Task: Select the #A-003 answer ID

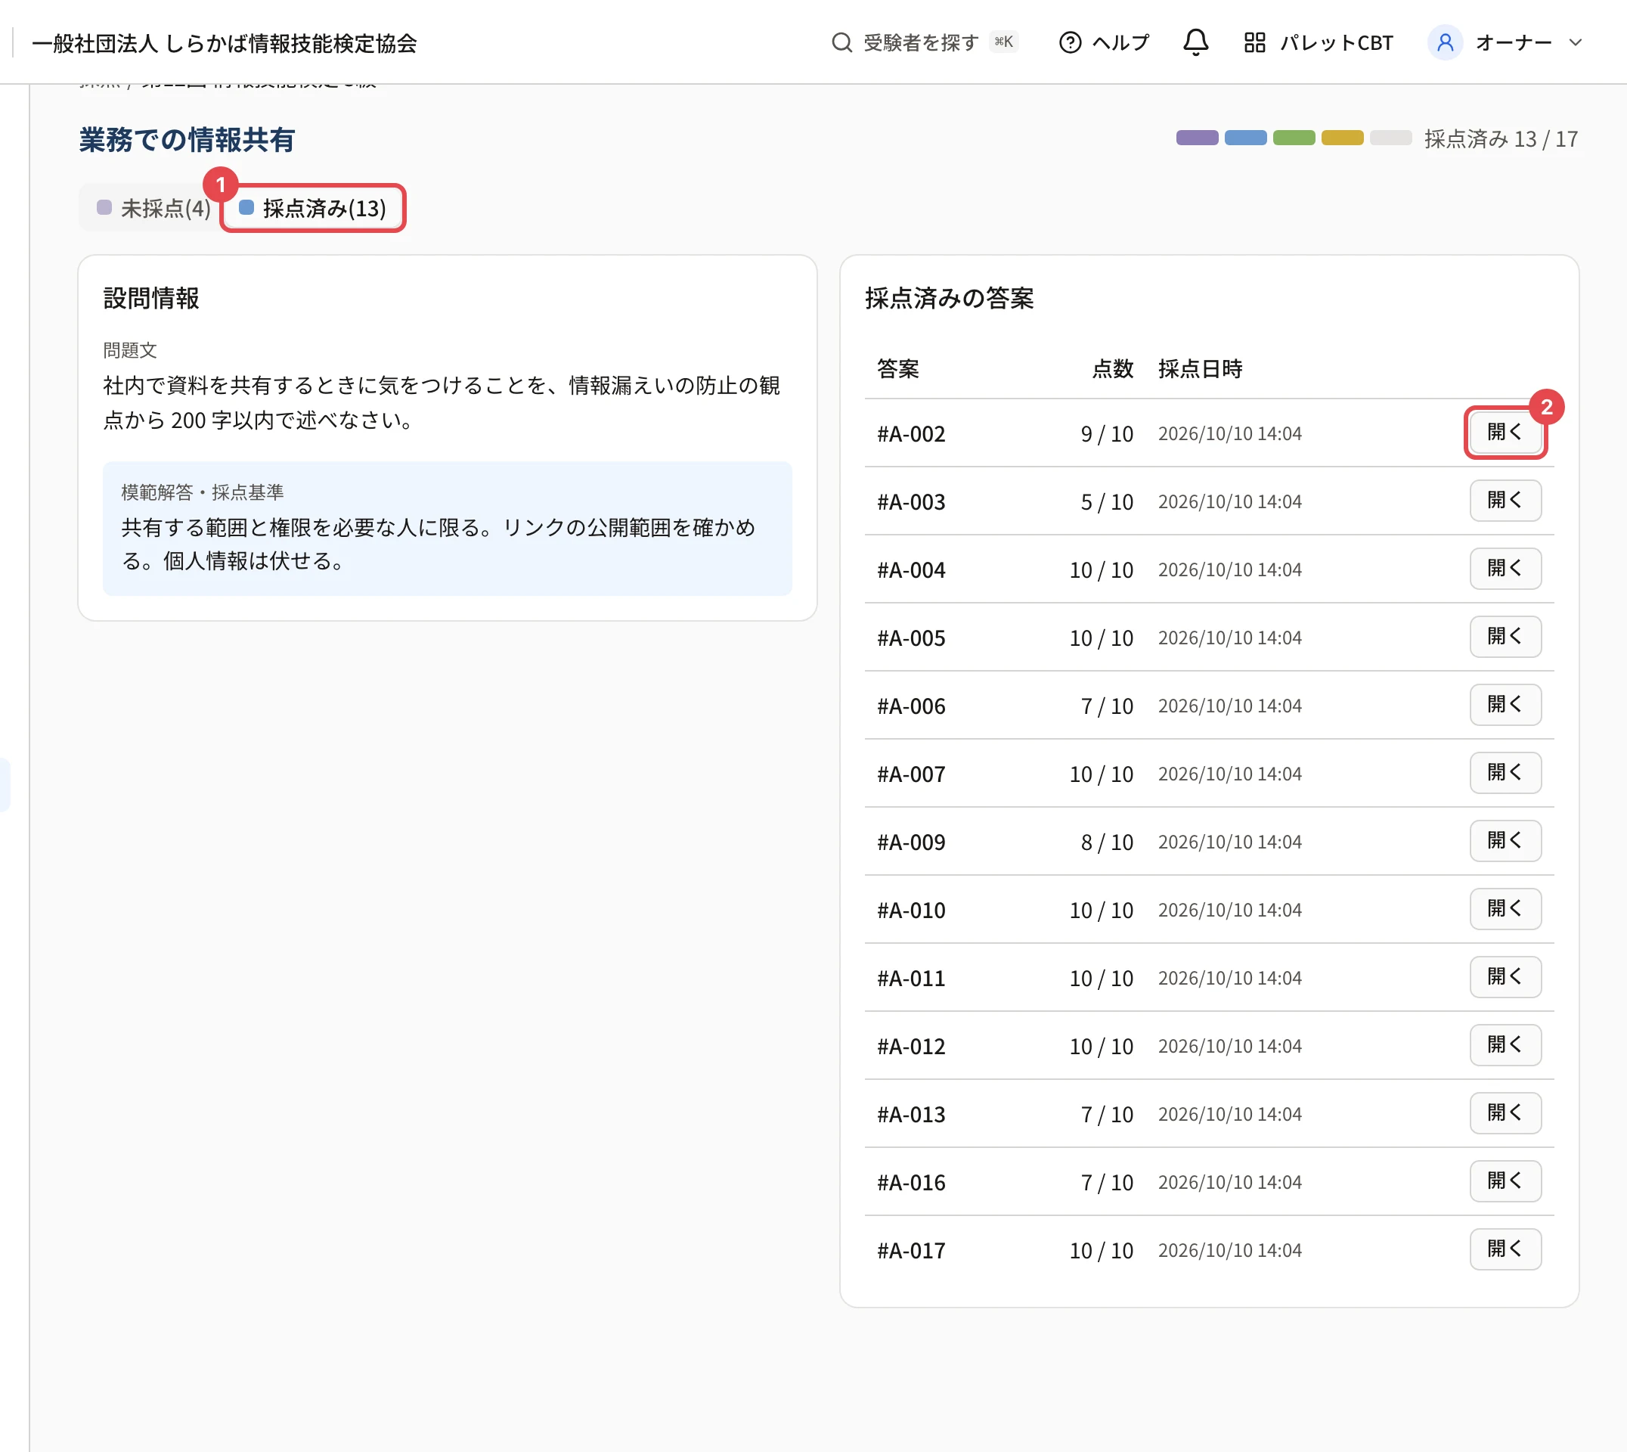Action: (x=911, y=502)
